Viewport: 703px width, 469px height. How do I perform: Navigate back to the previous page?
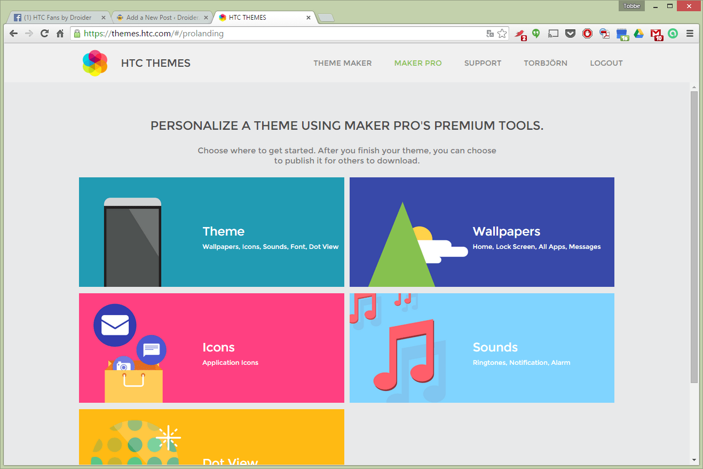coord(13,33)
